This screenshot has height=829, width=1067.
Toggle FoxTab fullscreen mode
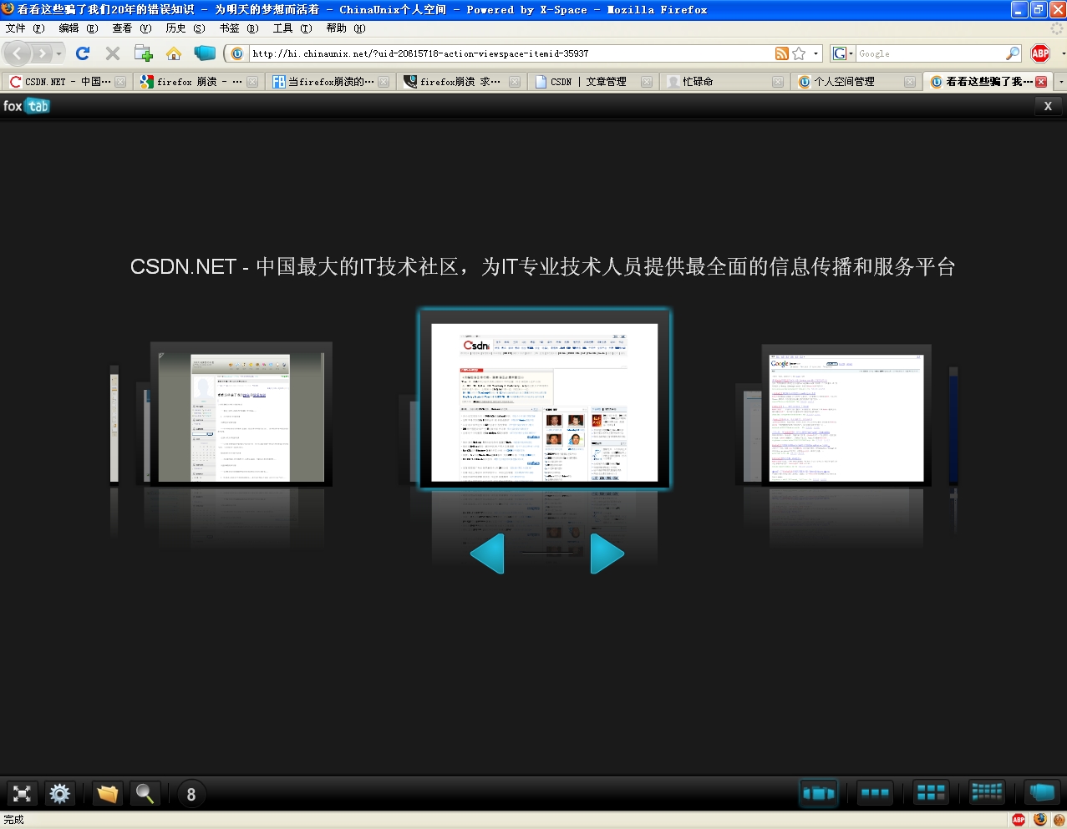pos(23,793)
